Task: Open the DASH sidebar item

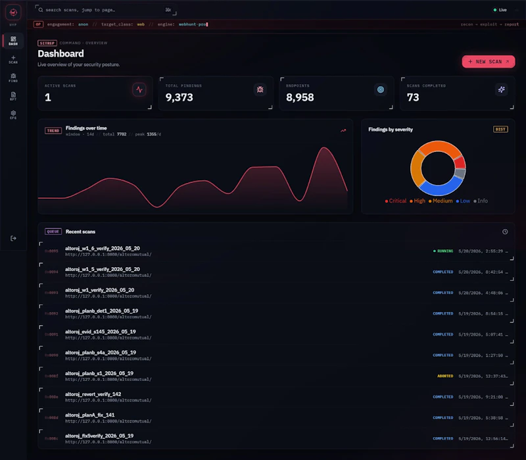Action: click(13, 41)
